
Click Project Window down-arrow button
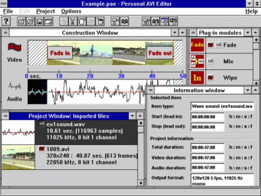click(132, 116)
